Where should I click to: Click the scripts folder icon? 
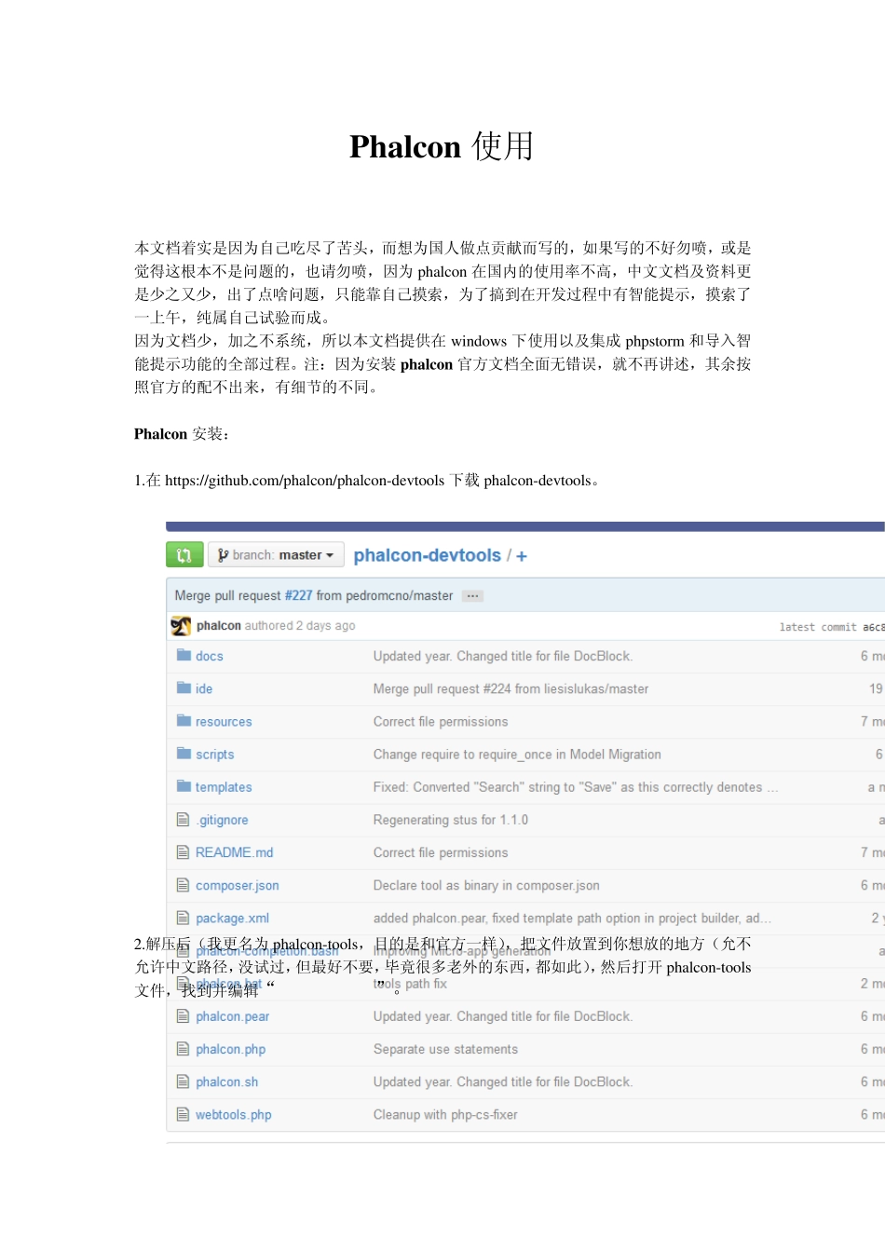click(184, 753)
